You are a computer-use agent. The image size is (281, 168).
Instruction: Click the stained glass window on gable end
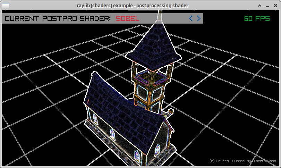pos(158,149)
